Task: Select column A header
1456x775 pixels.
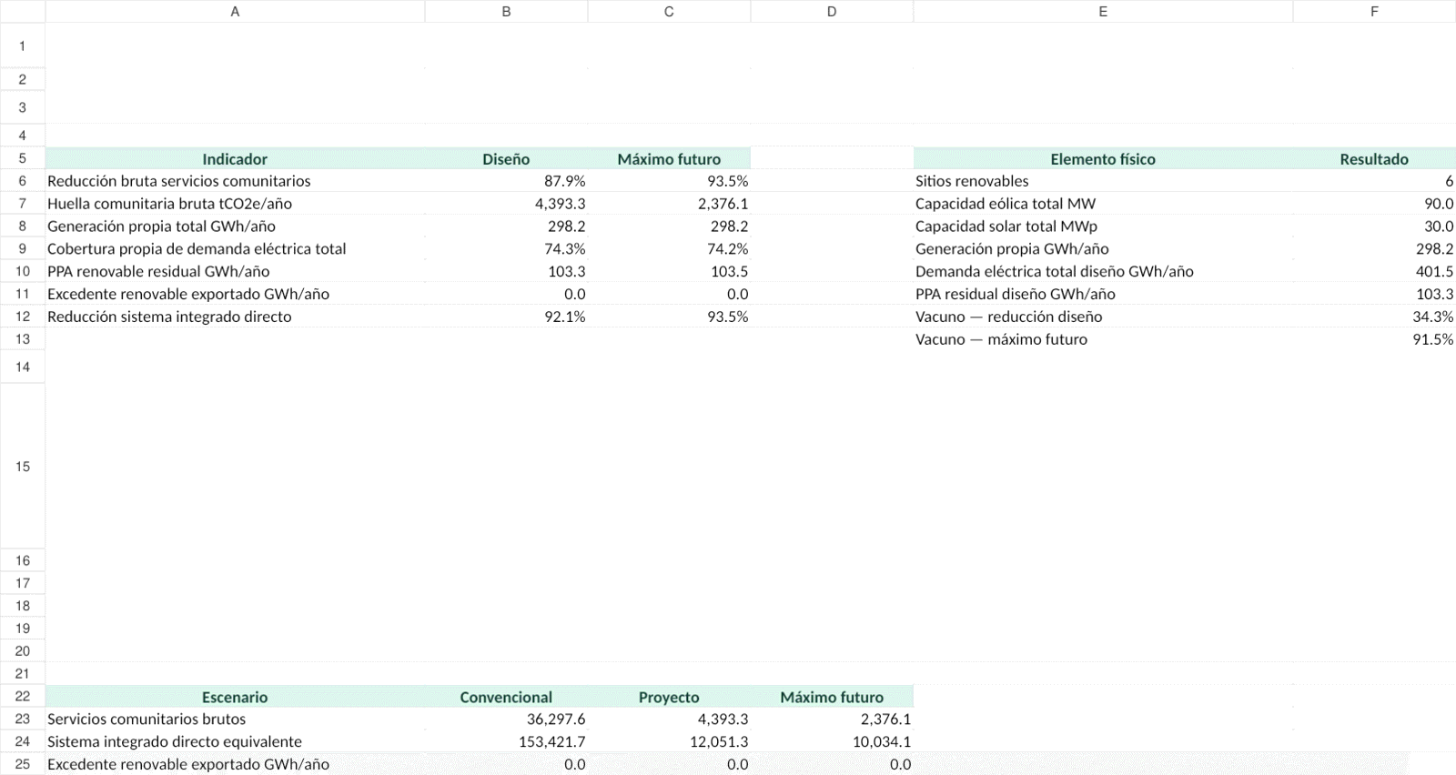Action: (235, 11)
